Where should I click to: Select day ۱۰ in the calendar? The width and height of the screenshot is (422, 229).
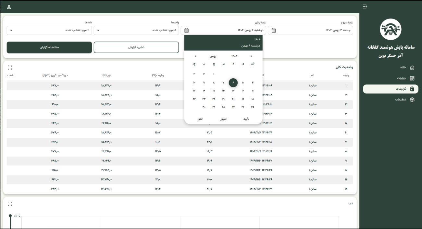[x=194, y=83]
